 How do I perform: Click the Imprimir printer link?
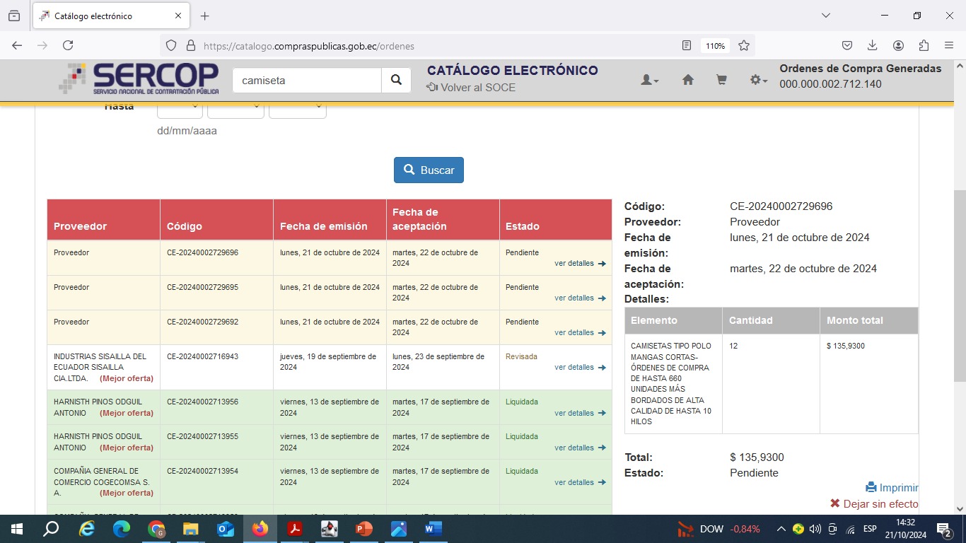[892, 487]
